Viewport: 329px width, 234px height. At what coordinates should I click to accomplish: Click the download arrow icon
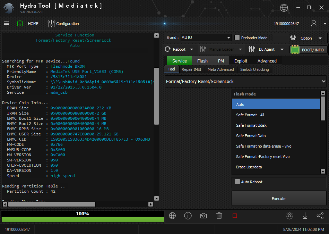point(305,216)
